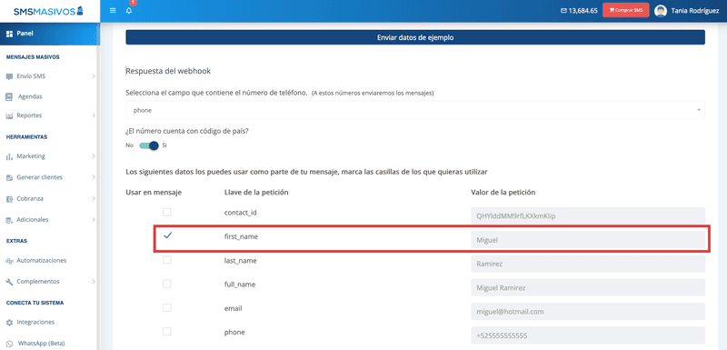This screenshot has width=727, height=350.
Task: Click the SMS Masivos logo
Action: [49, 11]
